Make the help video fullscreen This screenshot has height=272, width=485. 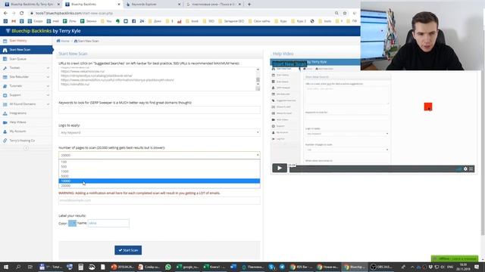point(471,169)
